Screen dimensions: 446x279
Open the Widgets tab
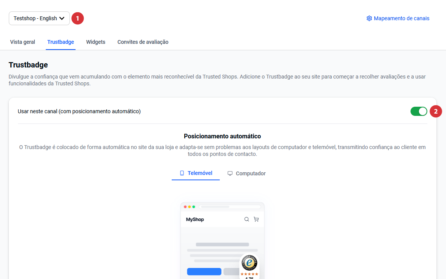[x=96, y=42]
